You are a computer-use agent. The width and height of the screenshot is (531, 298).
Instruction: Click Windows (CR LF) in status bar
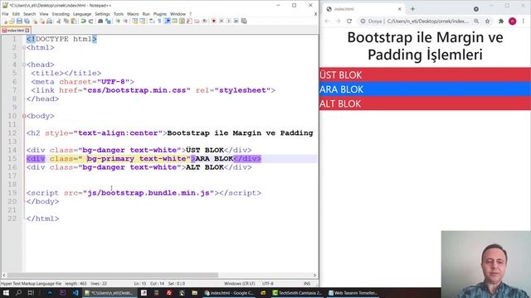tap(239, 283)
